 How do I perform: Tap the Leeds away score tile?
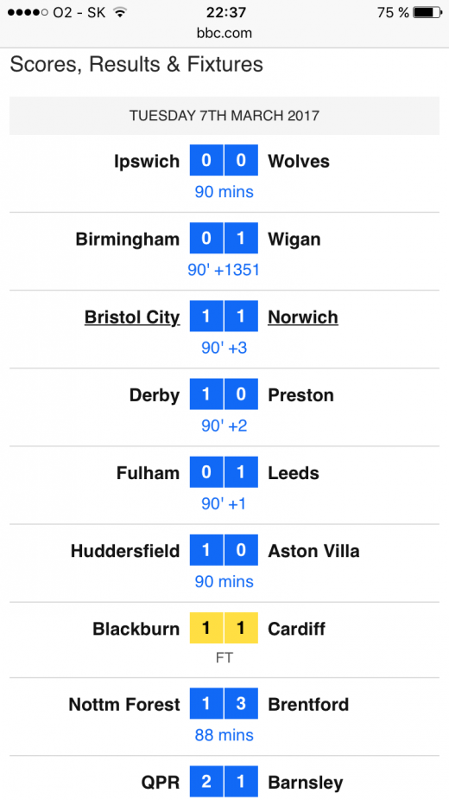click(242, 472)
